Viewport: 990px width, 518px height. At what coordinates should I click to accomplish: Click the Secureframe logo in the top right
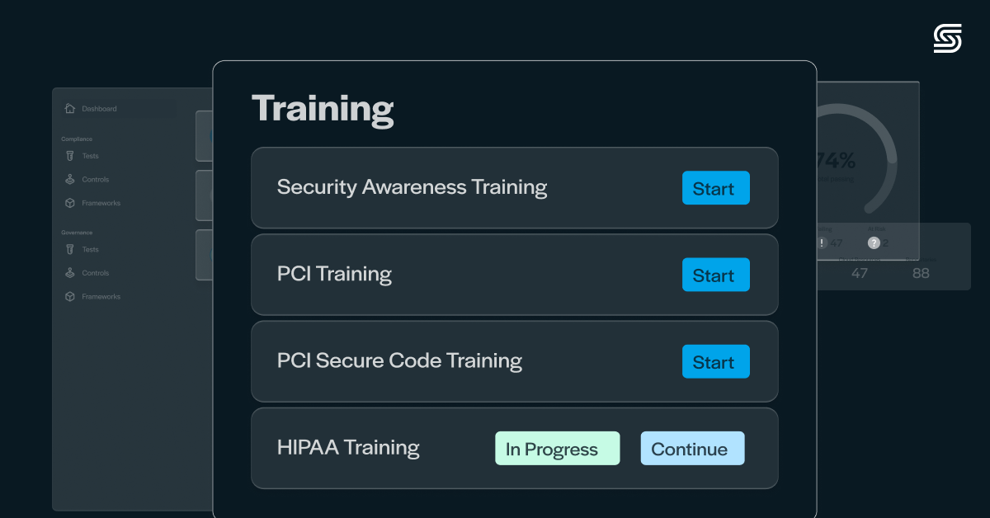[x=947, y=38]
